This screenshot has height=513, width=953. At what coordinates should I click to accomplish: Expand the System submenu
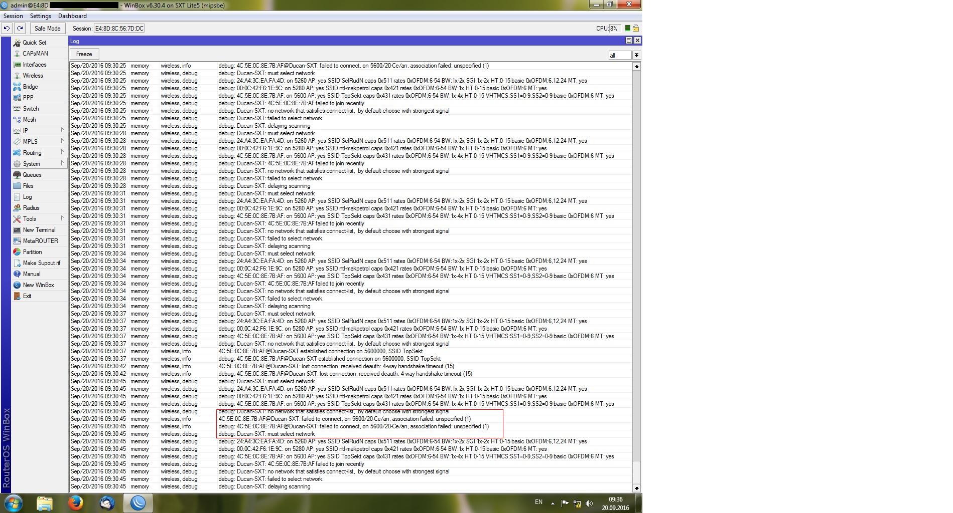(x=62, y=163)
